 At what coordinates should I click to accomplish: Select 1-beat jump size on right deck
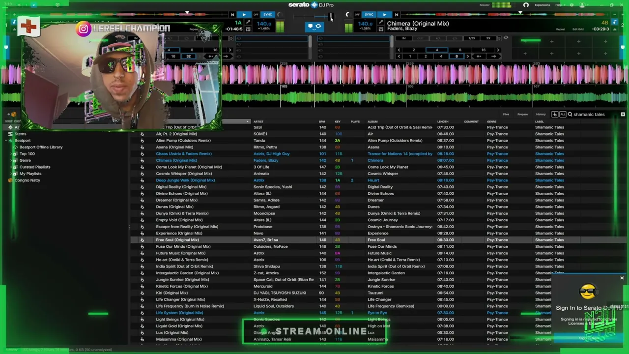click(x=410, y=57)
